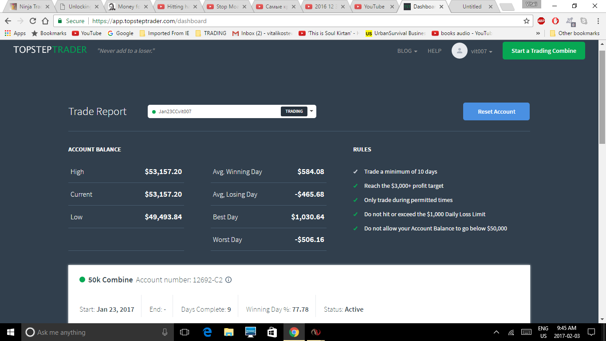The width and height of the screenshot is (606, 341).
Task: Click the info icon beside account number 12692-C2
Action: (x=229, y=280)
